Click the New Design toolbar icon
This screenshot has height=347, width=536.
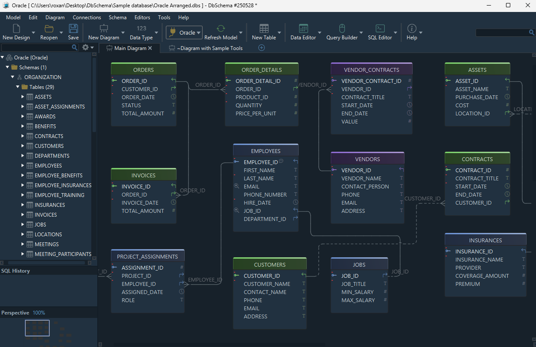point(16,29)
